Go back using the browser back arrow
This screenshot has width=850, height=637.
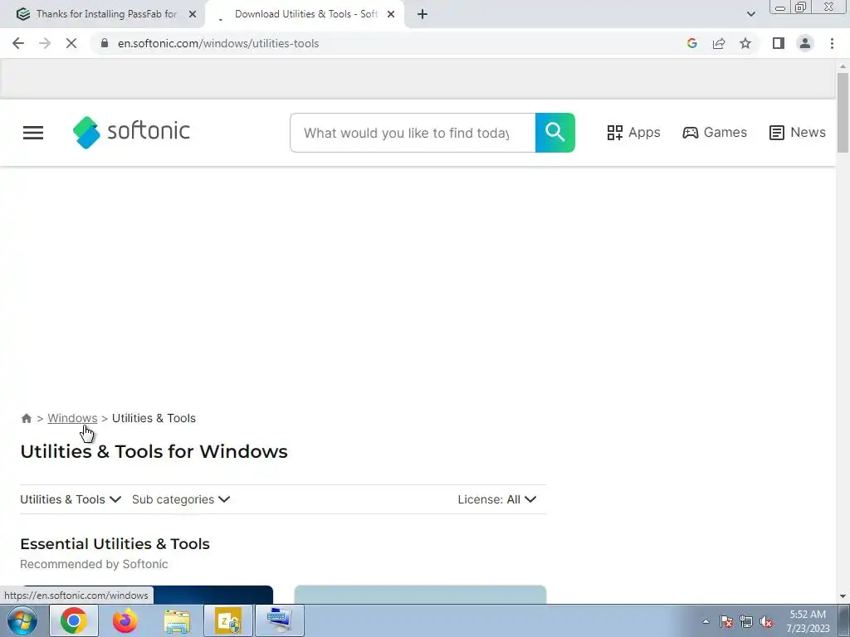[x=18, y=43]
